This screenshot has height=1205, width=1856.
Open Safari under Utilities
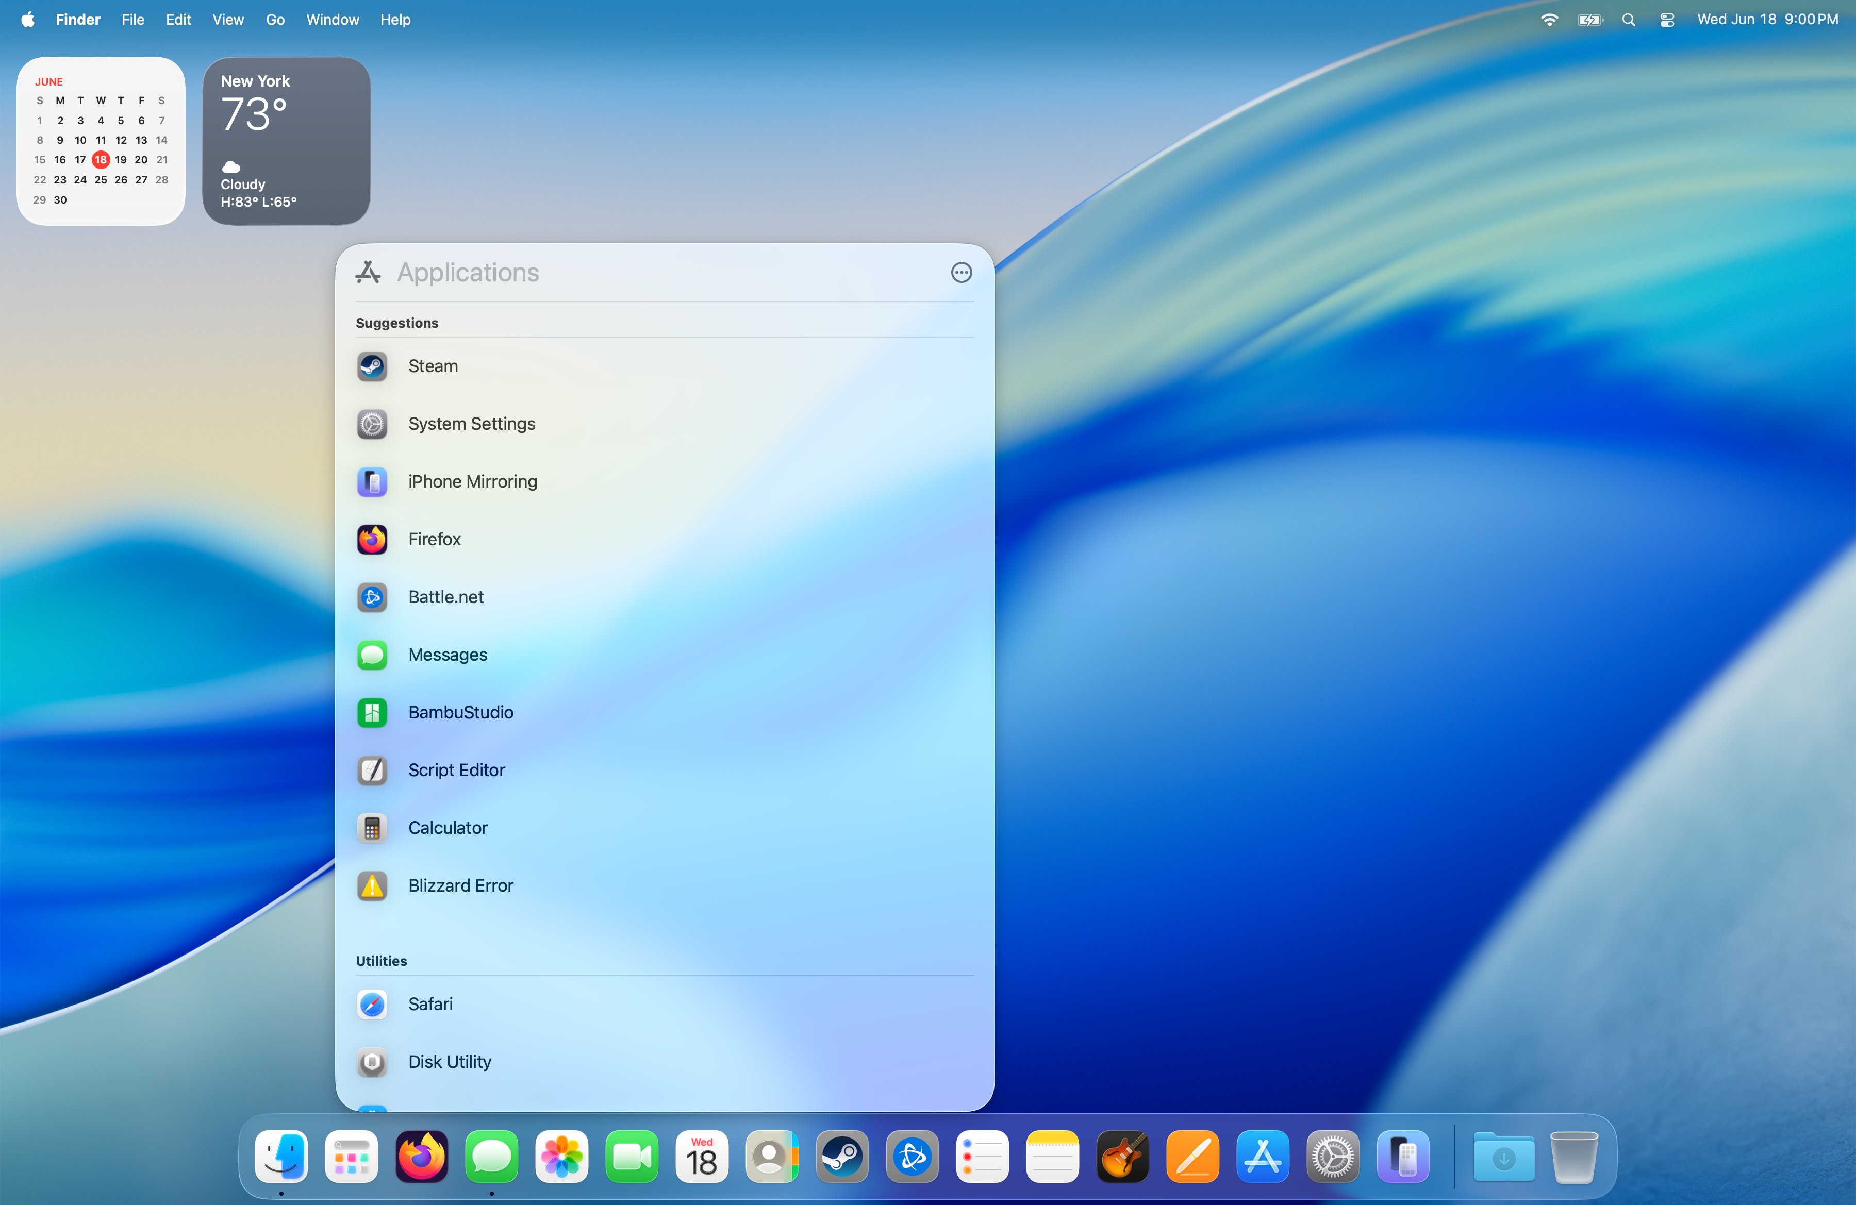coord(665,1004)
